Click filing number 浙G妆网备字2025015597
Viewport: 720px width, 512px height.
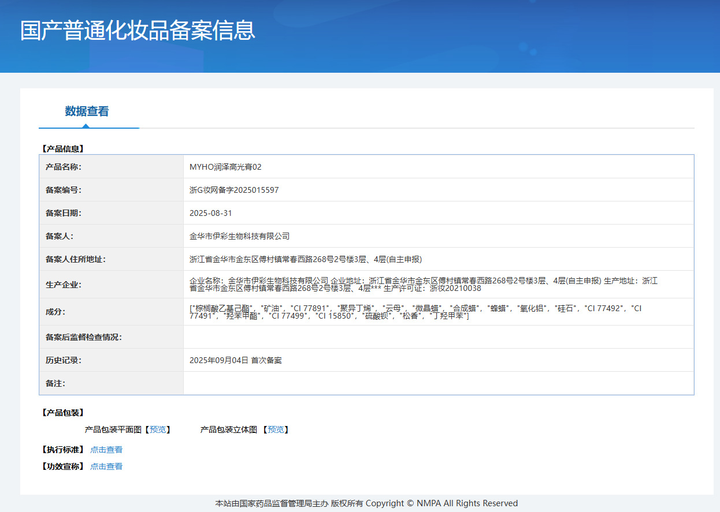[234, 190]
